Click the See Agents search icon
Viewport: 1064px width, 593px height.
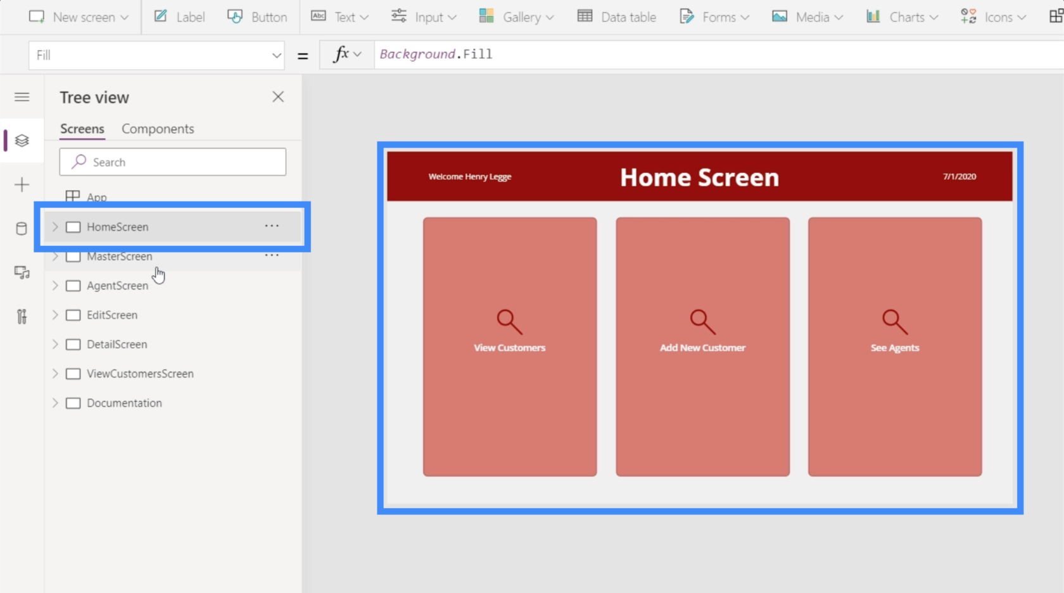895,322
